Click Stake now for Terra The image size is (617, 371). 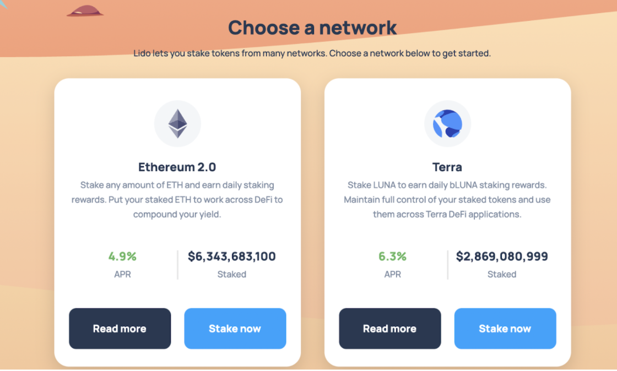click(x=505, y=329)
